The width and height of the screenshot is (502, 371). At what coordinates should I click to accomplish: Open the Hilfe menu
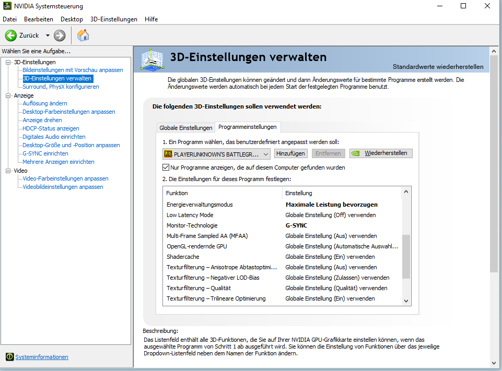coord(151,19)
